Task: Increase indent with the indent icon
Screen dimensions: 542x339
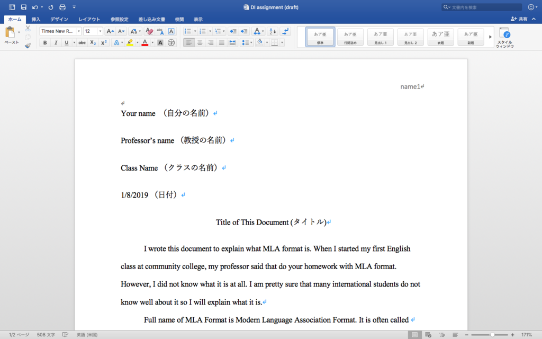Action: tap(244, 31)
